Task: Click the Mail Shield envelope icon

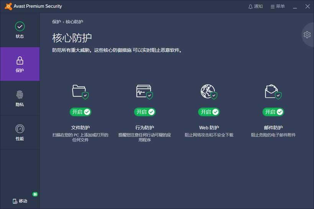Action: pos(273,92)
